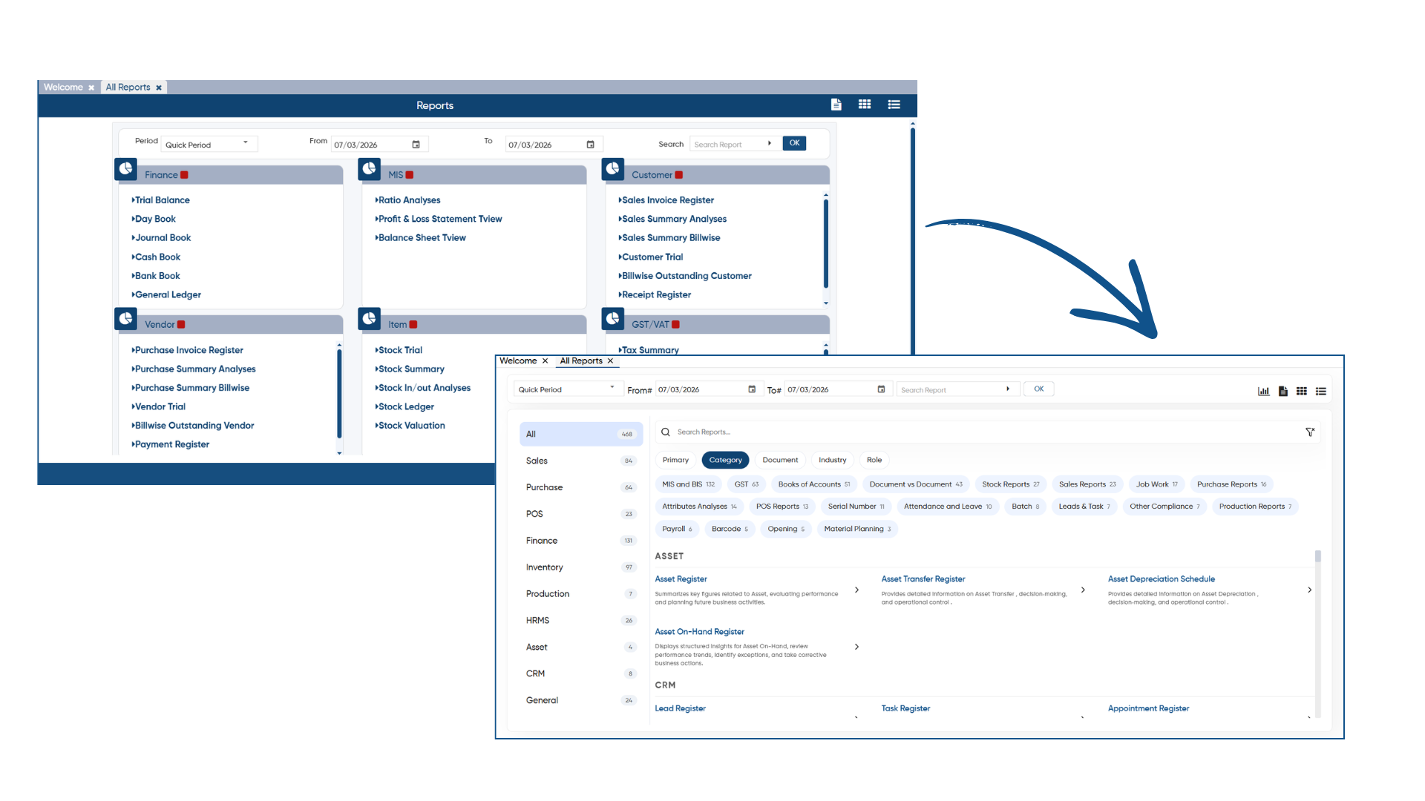
Task: Open the Trial Balance report link
Action: (x=161, y=200)
